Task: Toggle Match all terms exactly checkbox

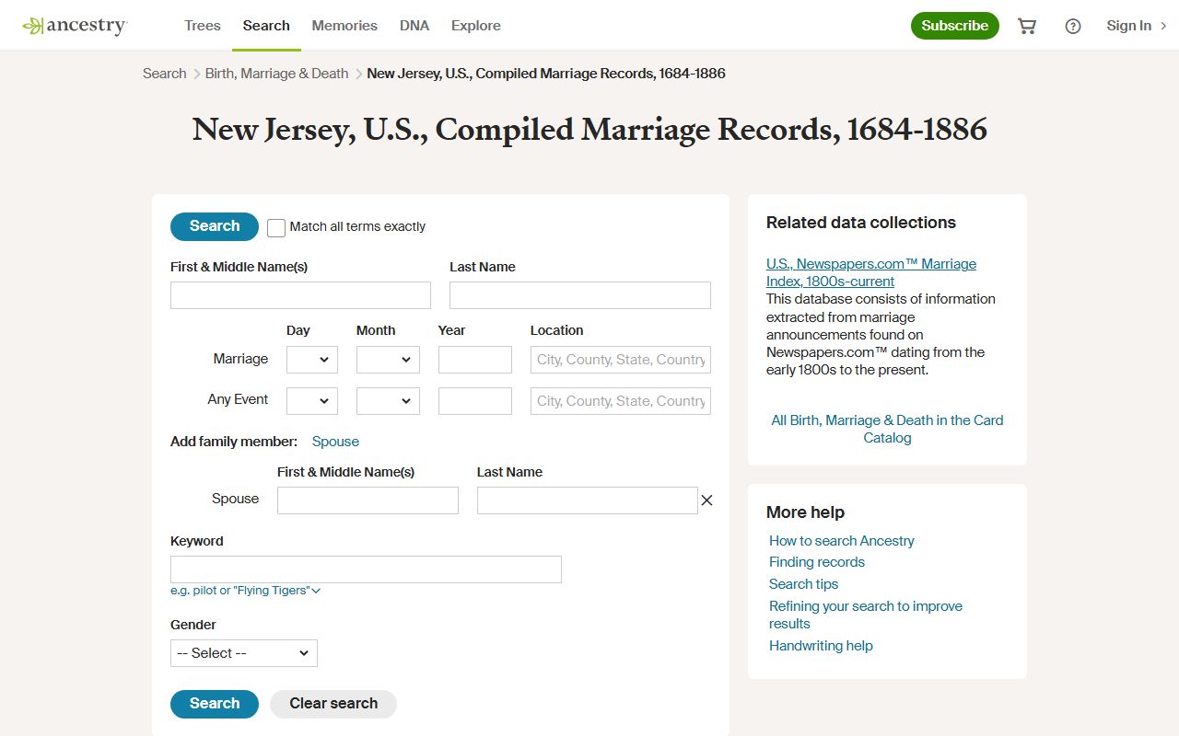Action: pos(276,227)
